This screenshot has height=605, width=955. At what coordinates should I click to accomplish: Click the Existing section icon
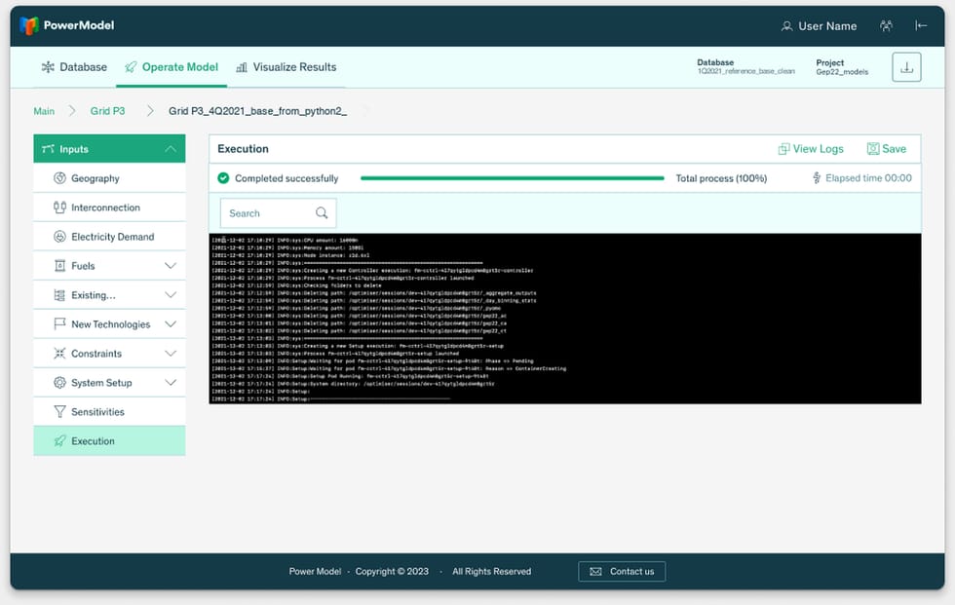tap(59, 295)
